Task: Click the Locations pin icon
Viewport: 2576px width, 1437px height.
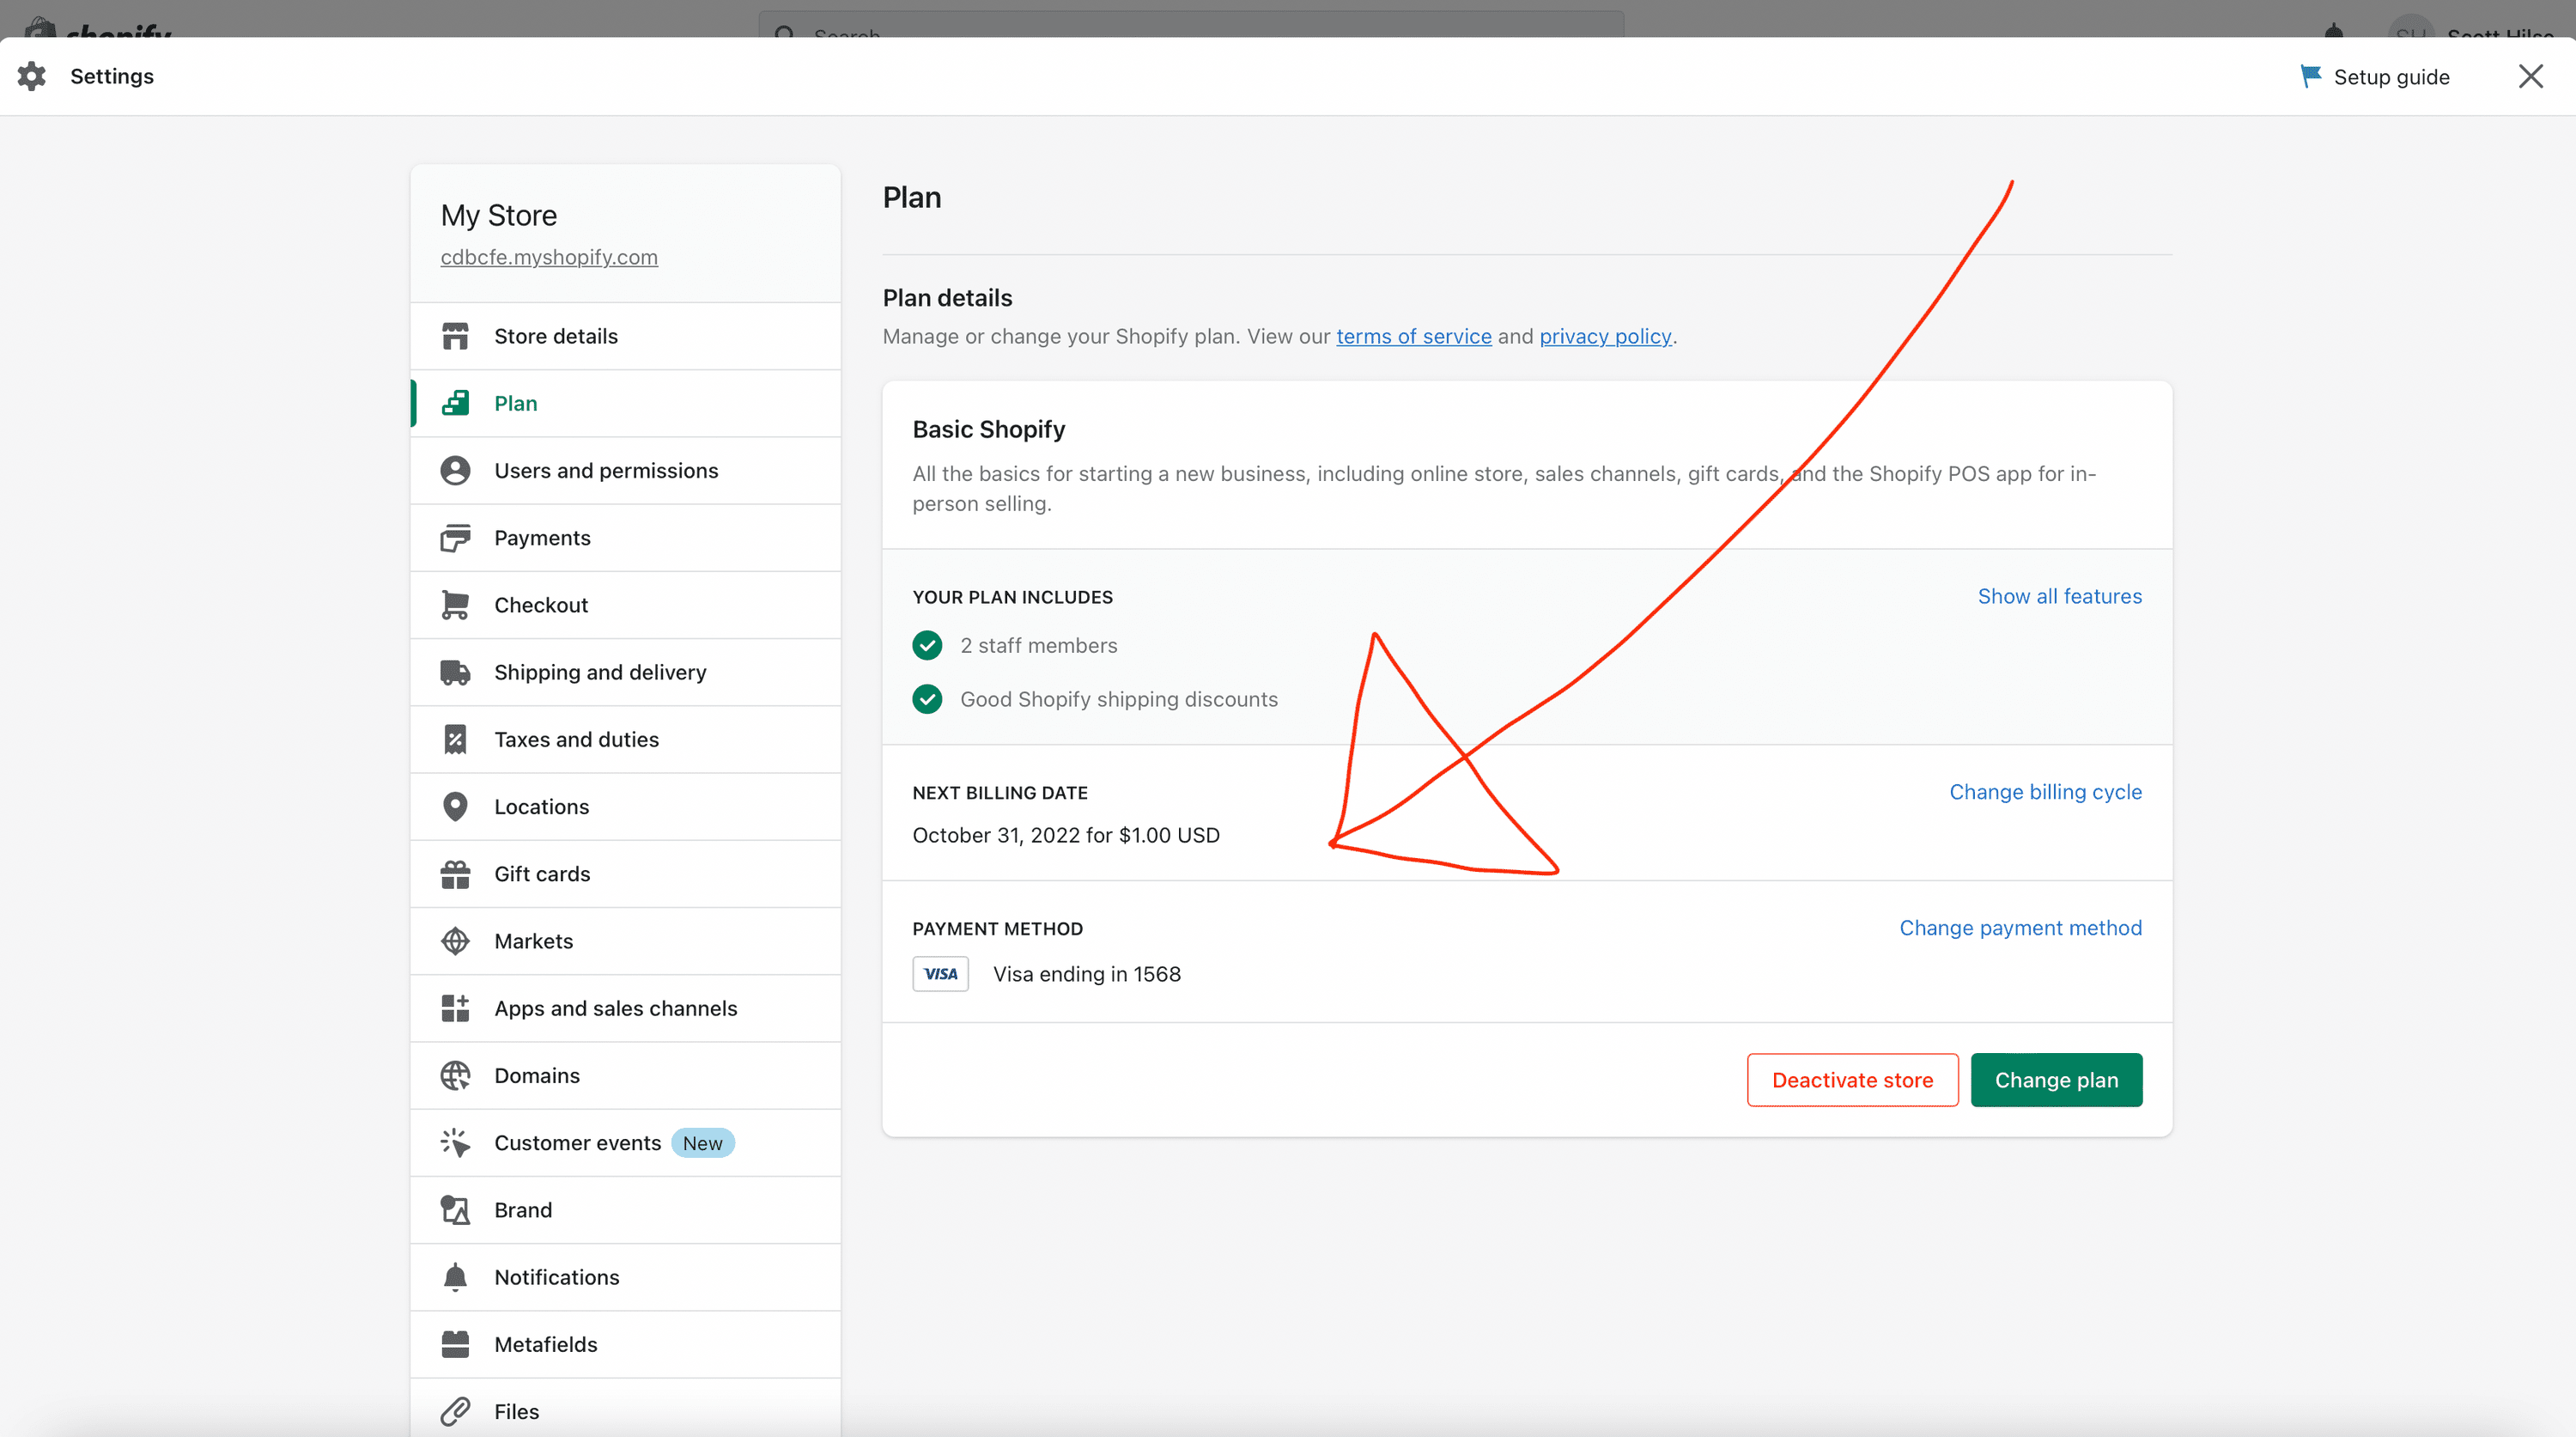Action: (x=455, y=806)
